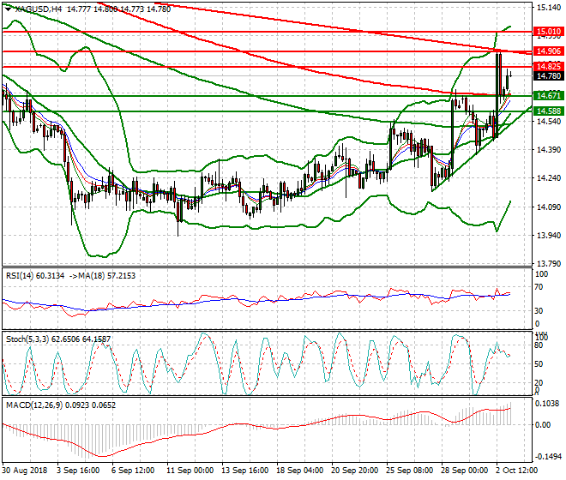Select the 14.906 red resistance price label
Screen dimensions: 566x480
click(549, 51)
